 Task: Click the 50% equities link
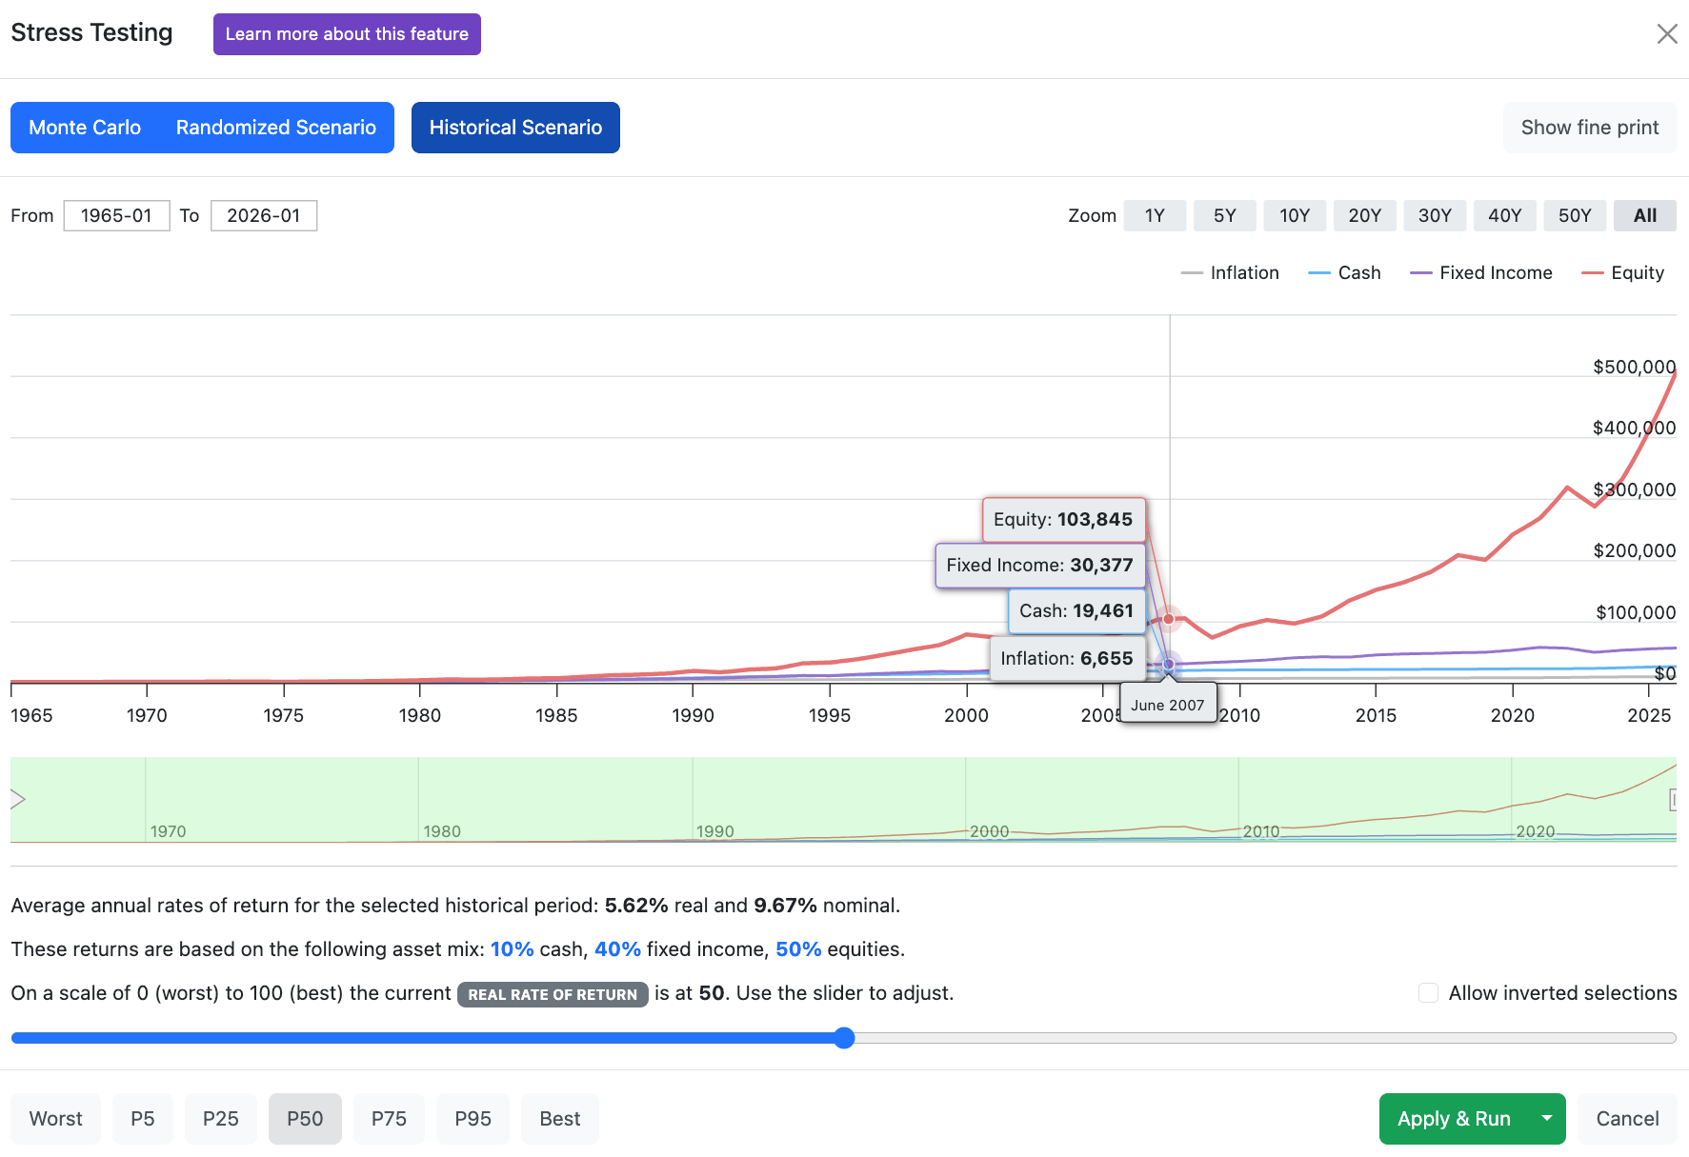click(798, 949)
